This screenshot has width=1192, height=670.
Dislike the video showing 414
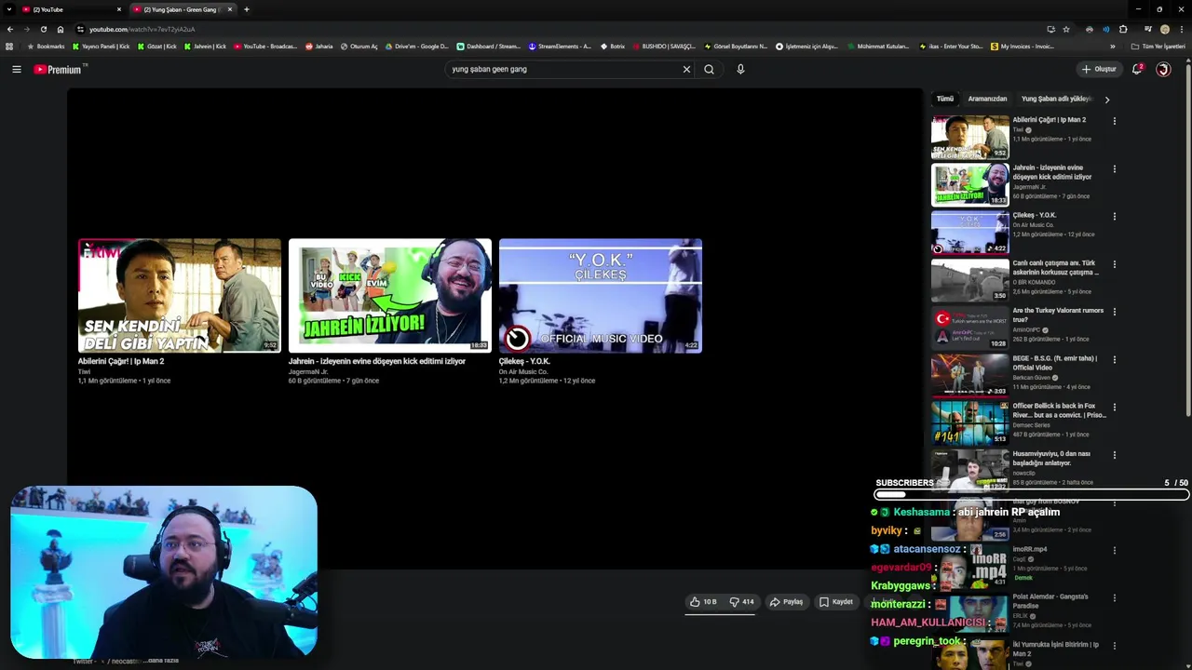pyautogui.click(x=742, y=602)
